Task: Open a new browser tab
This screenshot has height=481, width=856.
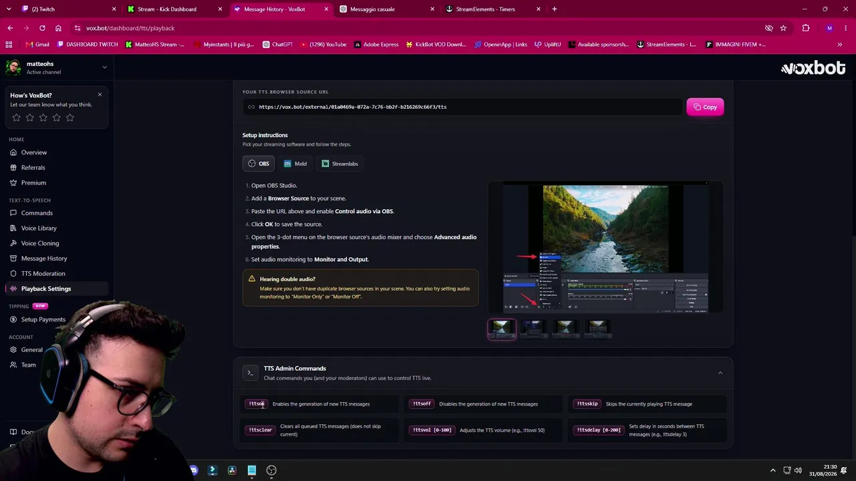Action: [554, 9]
